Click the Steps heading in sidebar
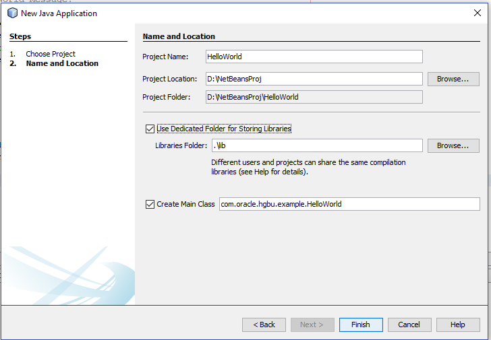Screen dimensions: 491x340 [20, 36]
